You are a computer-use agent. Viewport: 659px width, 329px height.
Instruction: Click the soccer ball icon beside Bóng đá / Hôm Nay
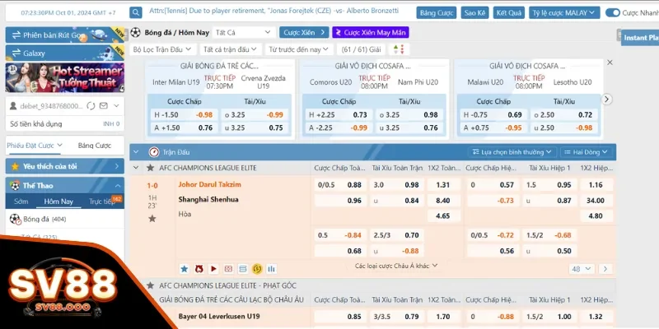click(135, 32)
